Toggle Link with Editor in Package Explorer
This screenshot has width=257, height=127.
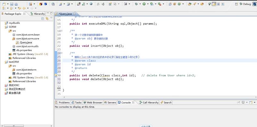(47, 19)
